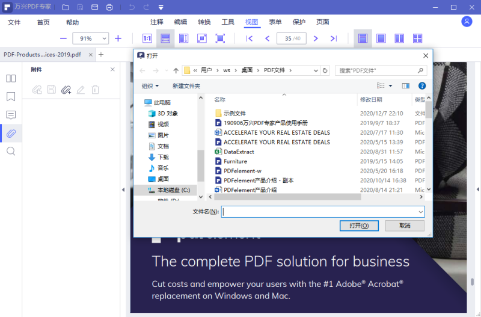Open file via title bar folder icon
The height and width of the screenshot is (317, 481).
(x=66, y=7)
